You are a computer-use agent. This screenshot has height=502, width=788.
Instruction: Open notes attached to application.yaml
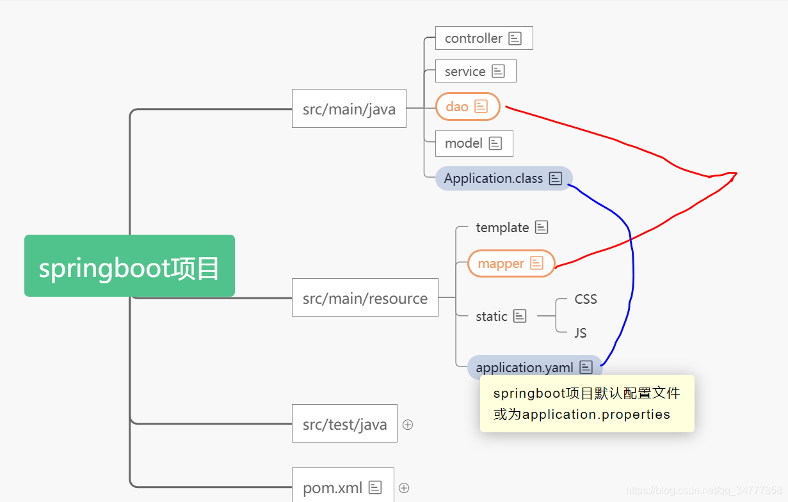[586, 367]
